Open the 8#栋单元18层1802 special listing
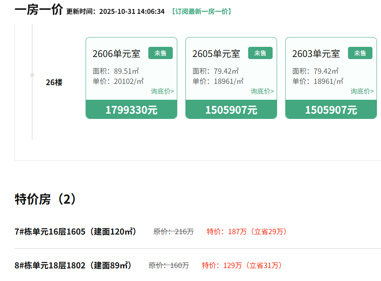The height and width of the screenshot is (281, 381). 73,266
